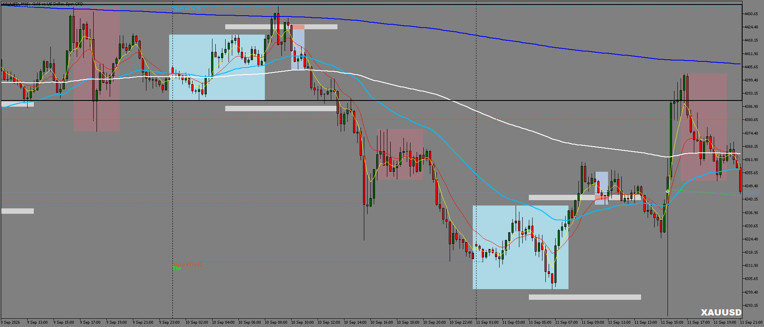Click the 11 Sep 17:00 time label
The height and width of the screenshot is (327, 764).
pos(698,322)
